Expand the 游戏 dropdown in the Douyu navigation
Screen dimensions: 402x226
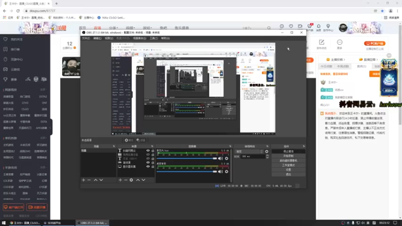click(x=147, y=28)
